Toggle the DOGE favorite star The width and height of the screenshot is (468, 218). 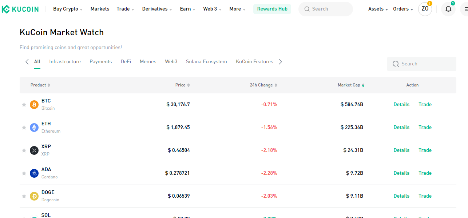[x=24, y=196]
